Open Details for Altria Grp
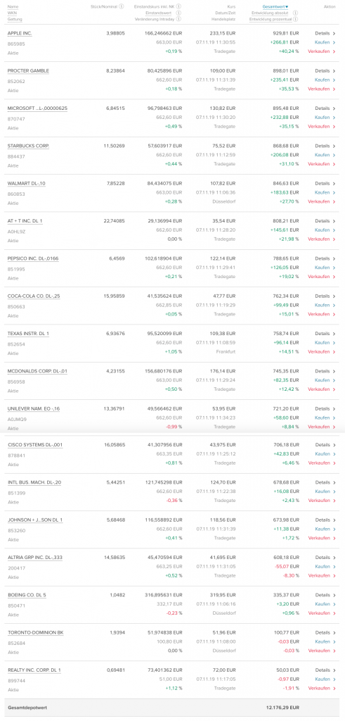The width and height of the screenshot is (345, 721). 325,558
